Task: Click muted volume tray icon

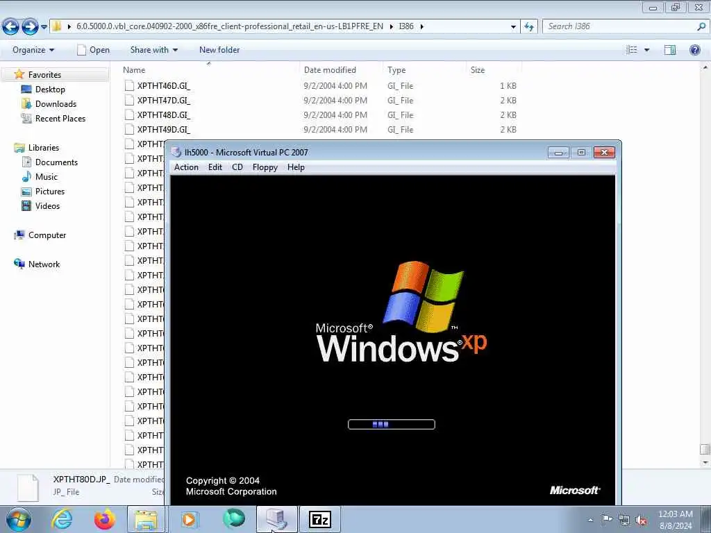Action: coord(641,521)
